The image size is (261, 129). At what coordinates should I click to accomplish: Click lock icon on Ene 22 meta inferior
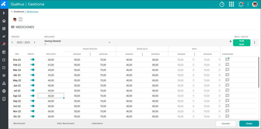[193, 59]
